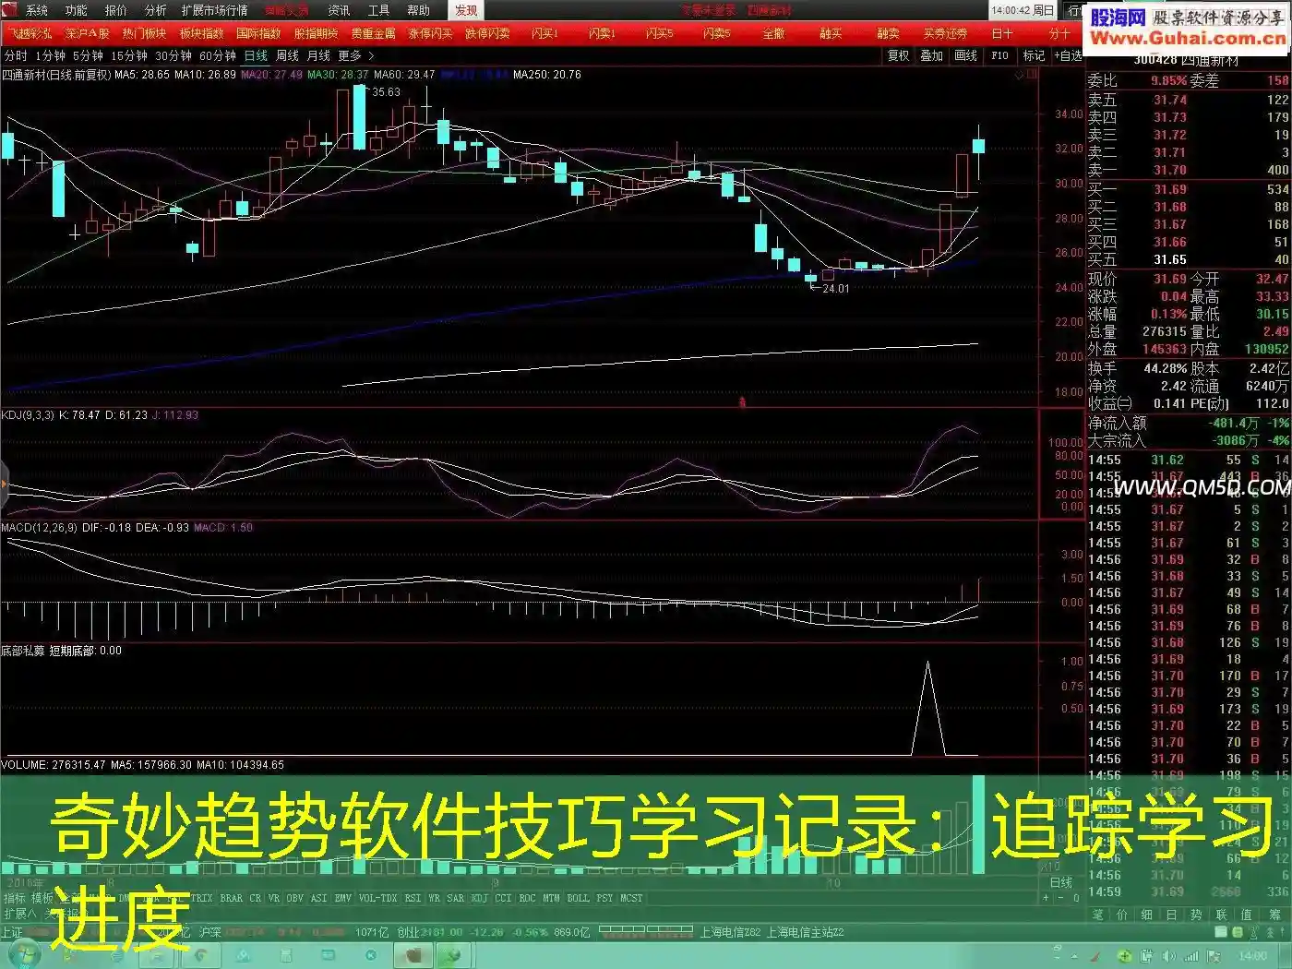Switch chart period to 60分钟
This screenshot has height=969, width=1292.
218,56
